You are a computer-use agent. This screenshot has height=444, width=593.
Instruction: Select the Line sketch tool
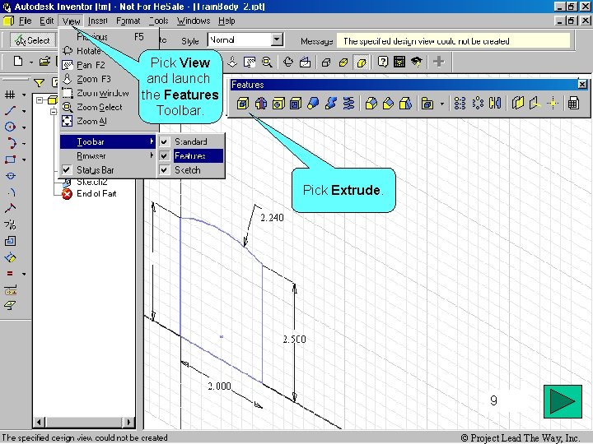[x=10, y=111]
